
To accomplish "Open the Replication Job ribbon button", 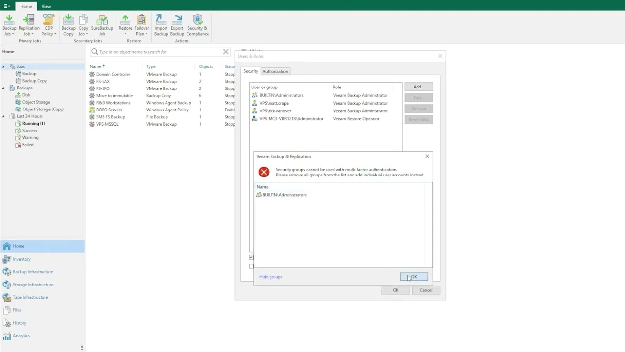I will point(29,25).
